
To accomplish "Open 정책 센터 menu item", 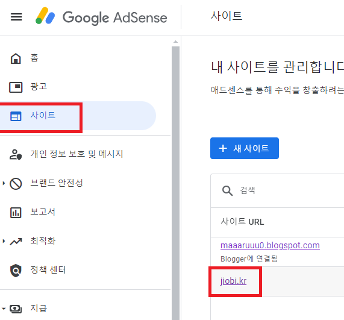I will coord(48,270).
